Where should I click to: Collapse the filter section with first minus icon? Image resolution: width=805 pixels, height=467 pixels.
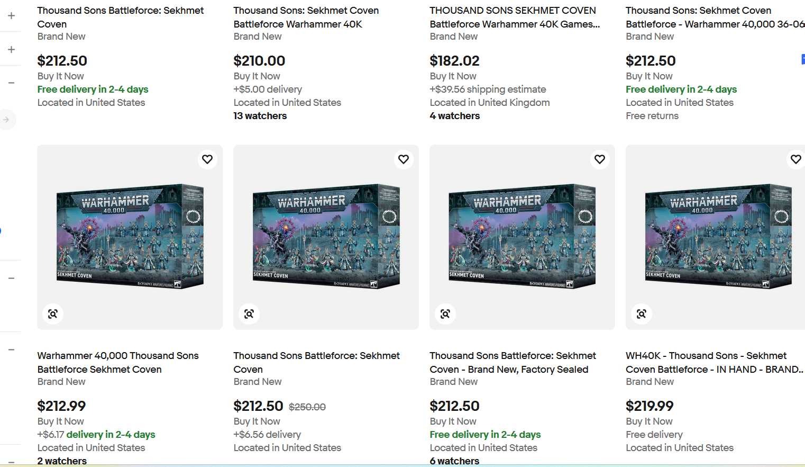point(11,83)
